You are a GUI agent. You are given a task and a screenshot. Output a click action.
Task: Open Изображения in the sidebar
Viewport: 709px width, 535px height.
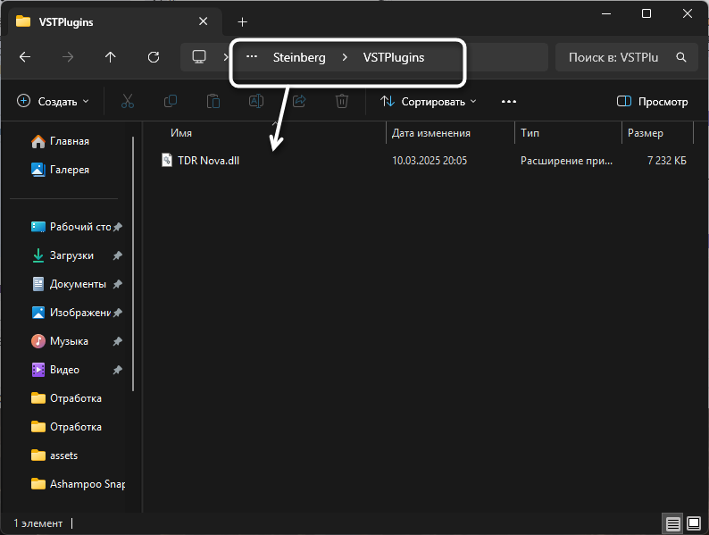[x=79, y=313]
